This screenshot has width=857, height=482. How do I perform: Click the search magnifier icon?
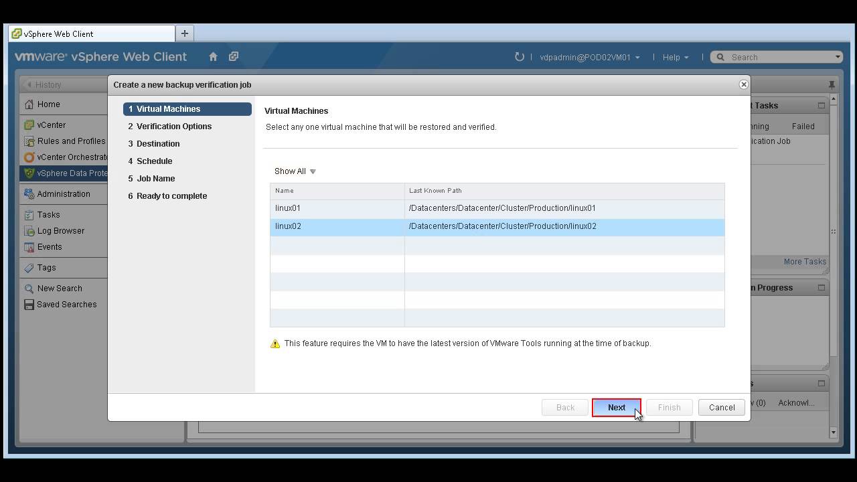tap(721, 58)
